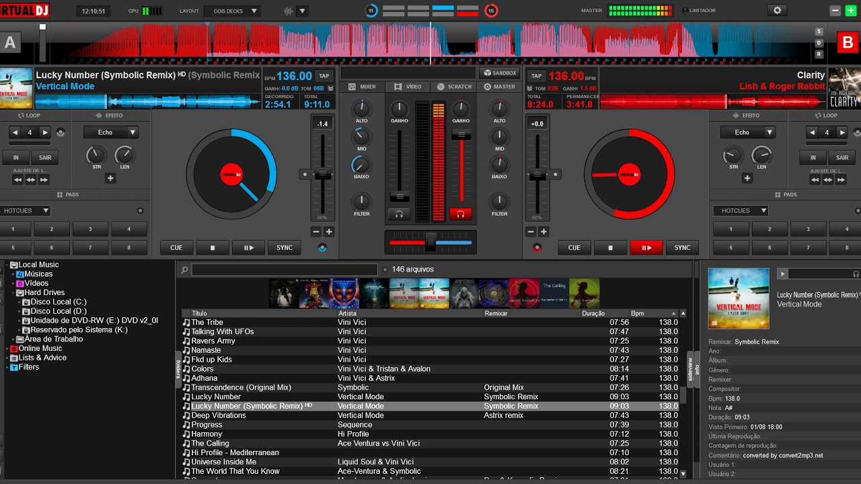Screen dimensions: 861x484
Task: Expand deck A key options chevron
Action: point(330,89)
